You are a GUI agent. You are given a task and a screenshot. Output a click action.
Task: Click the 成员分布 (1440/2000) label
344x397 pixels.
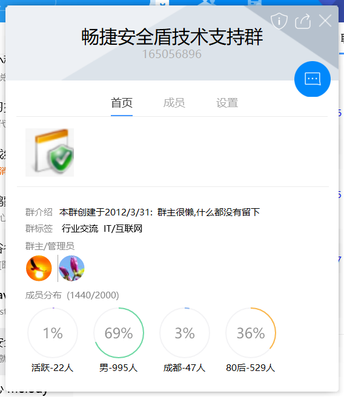point(72,295)
